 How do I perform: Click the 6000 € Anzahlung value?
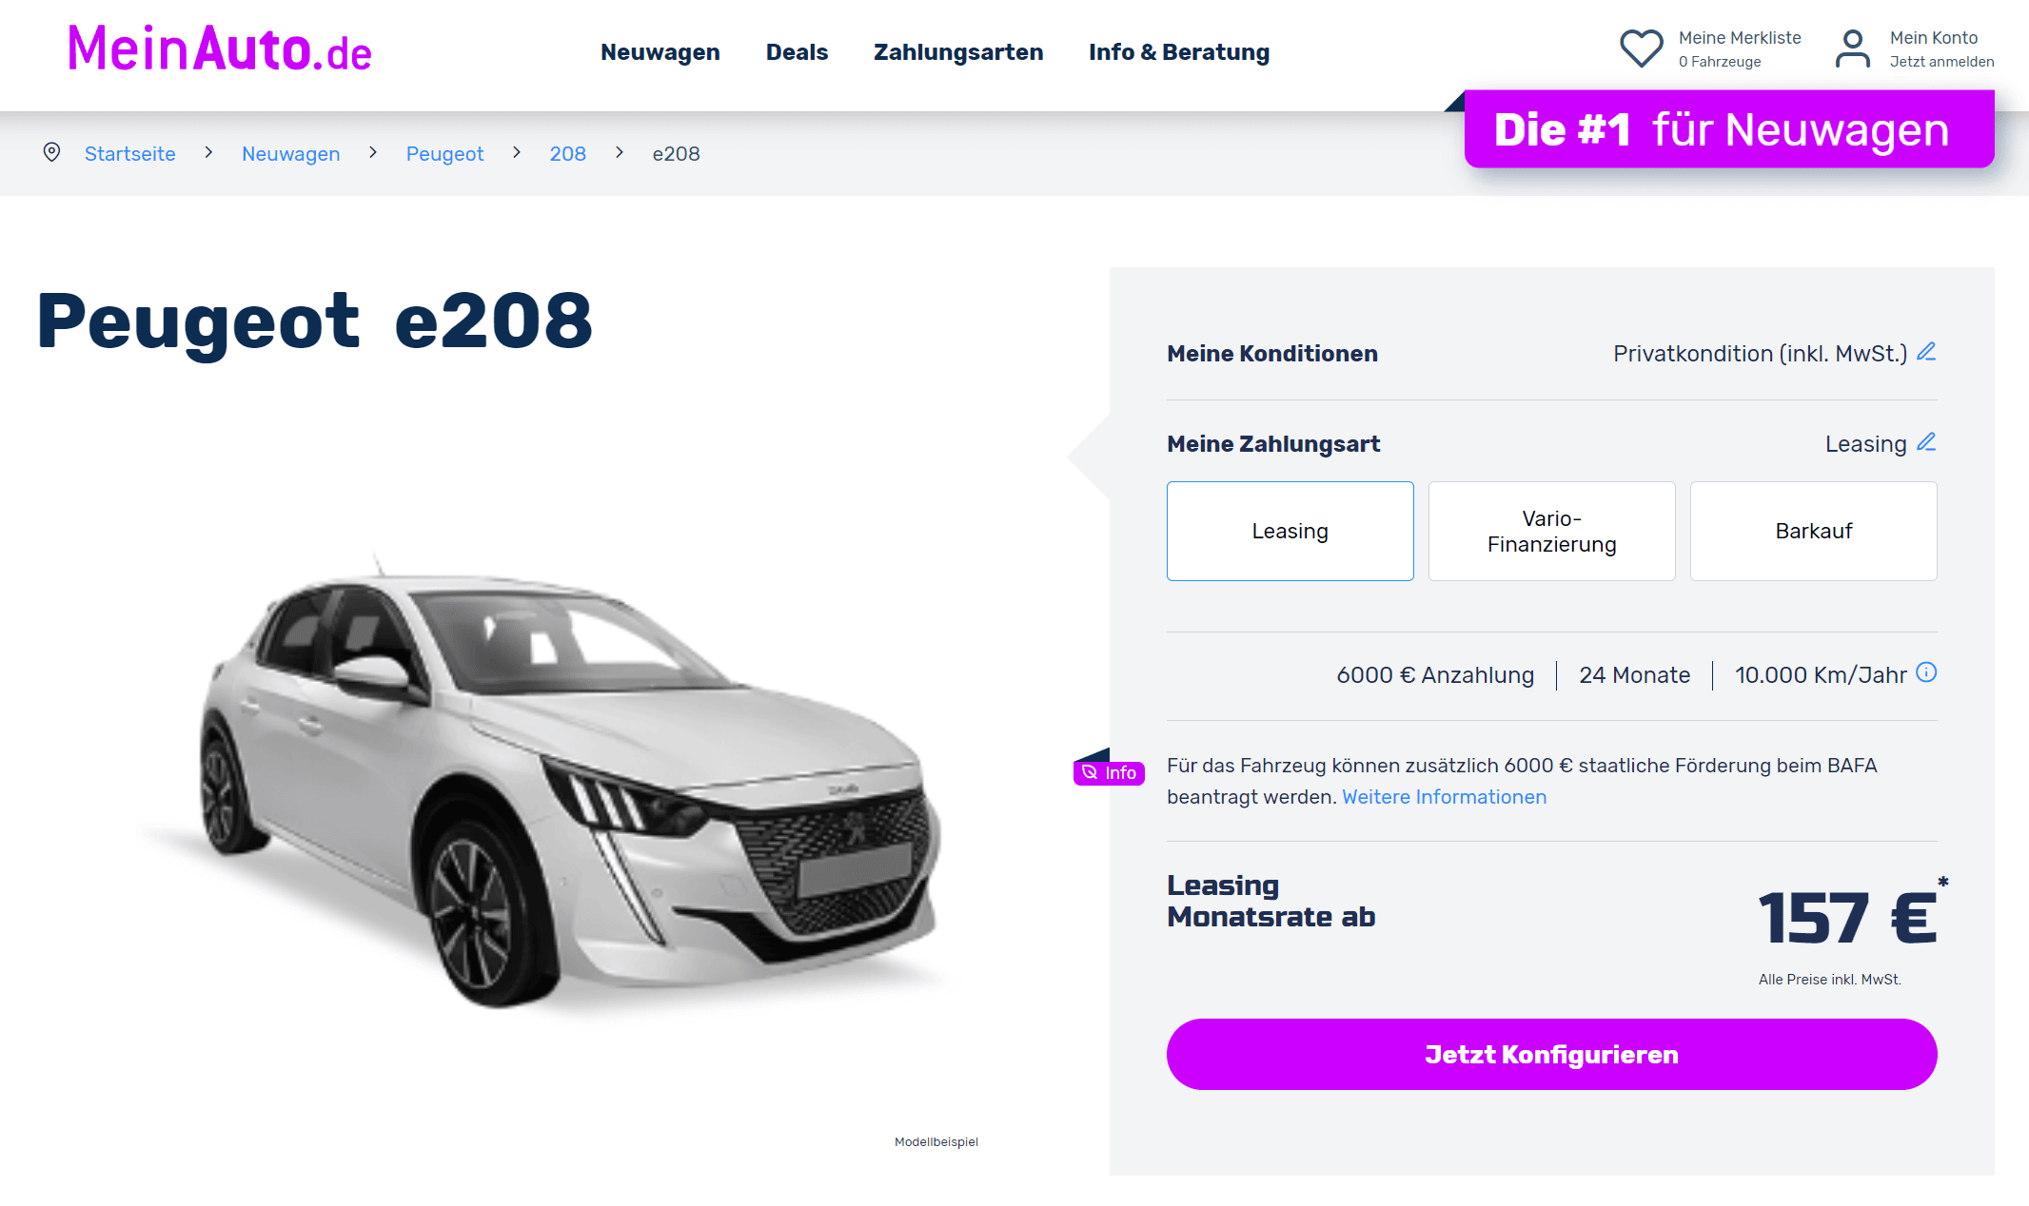point(1435,675)
